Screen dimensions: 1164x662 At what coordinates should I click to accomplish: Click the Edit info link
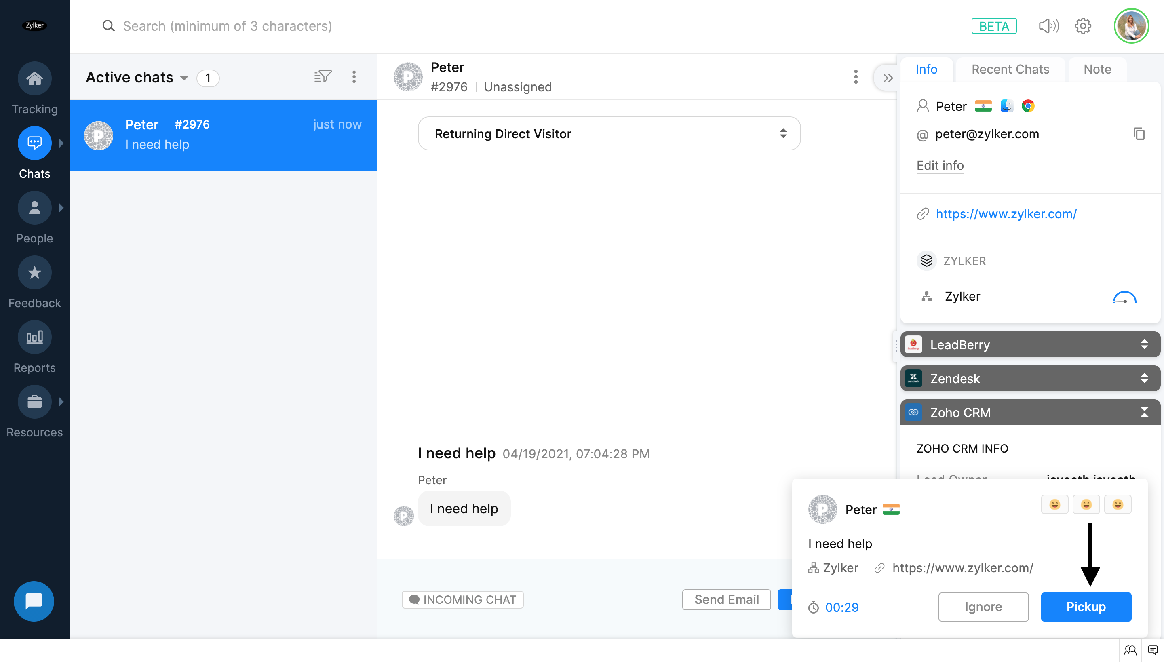click(x=940, y=165)
